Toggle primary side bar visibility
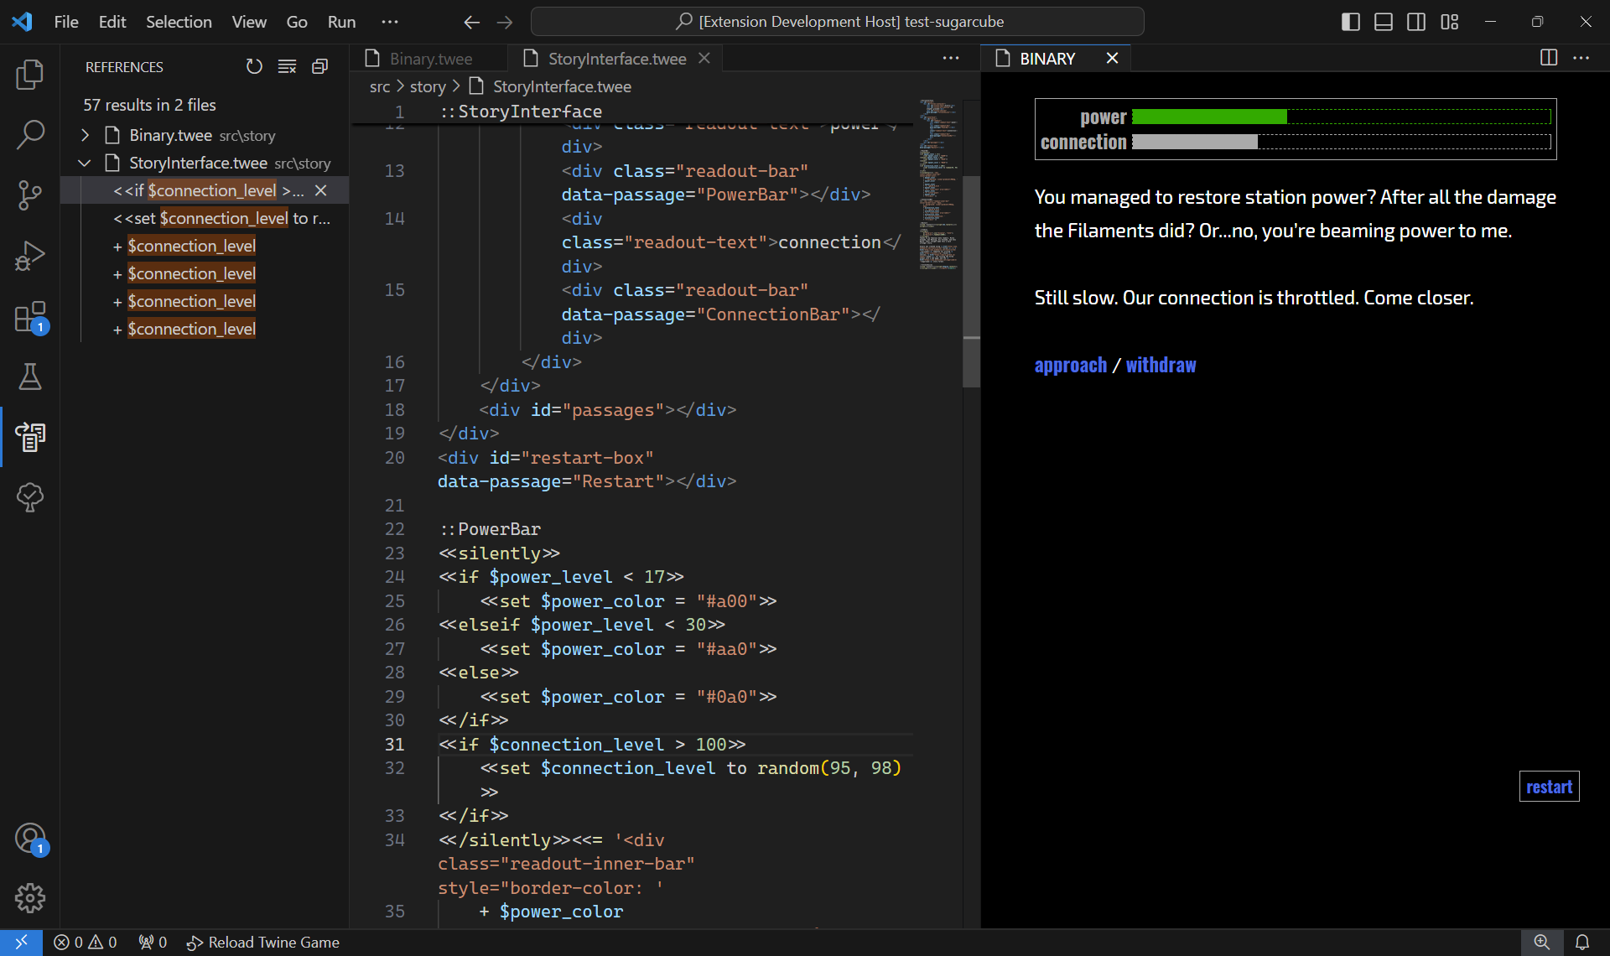The width and height of the screenshot is (1610, 956). click(1350, 22)
